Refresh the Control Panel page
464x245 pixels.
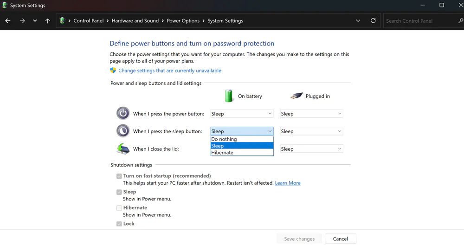pyautogui.click(x=373, y=21)
